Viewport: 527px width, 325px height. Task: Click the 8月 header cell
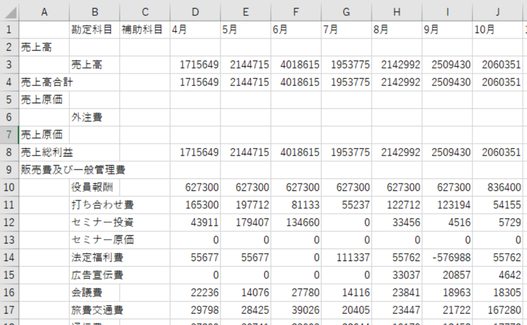[397, 30]
